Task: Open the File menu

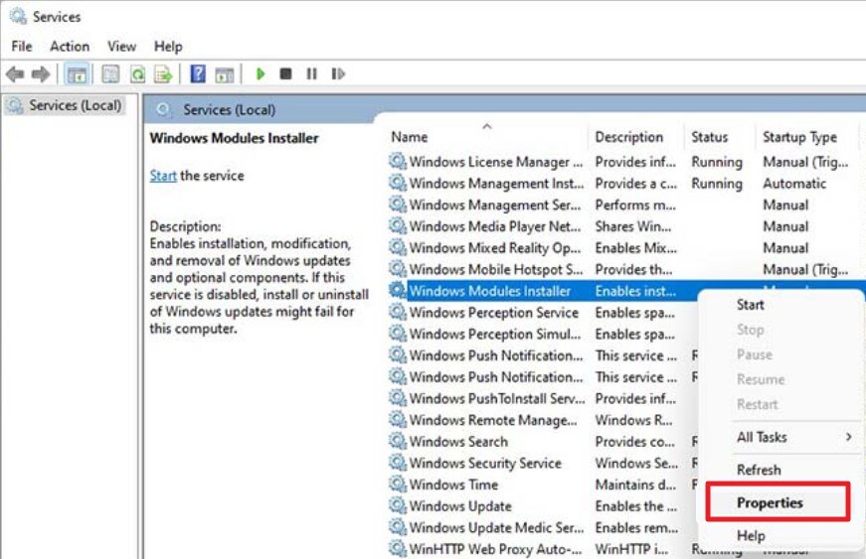Action: tap(22, 47)
